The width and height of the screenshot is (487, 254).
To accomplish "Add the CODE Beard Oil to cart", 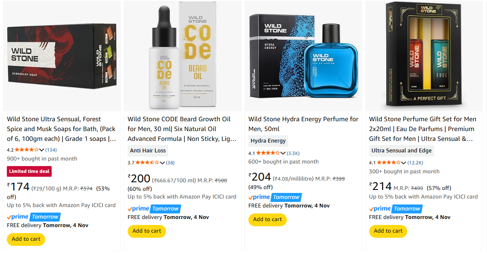I will click(x=147, y=231).
